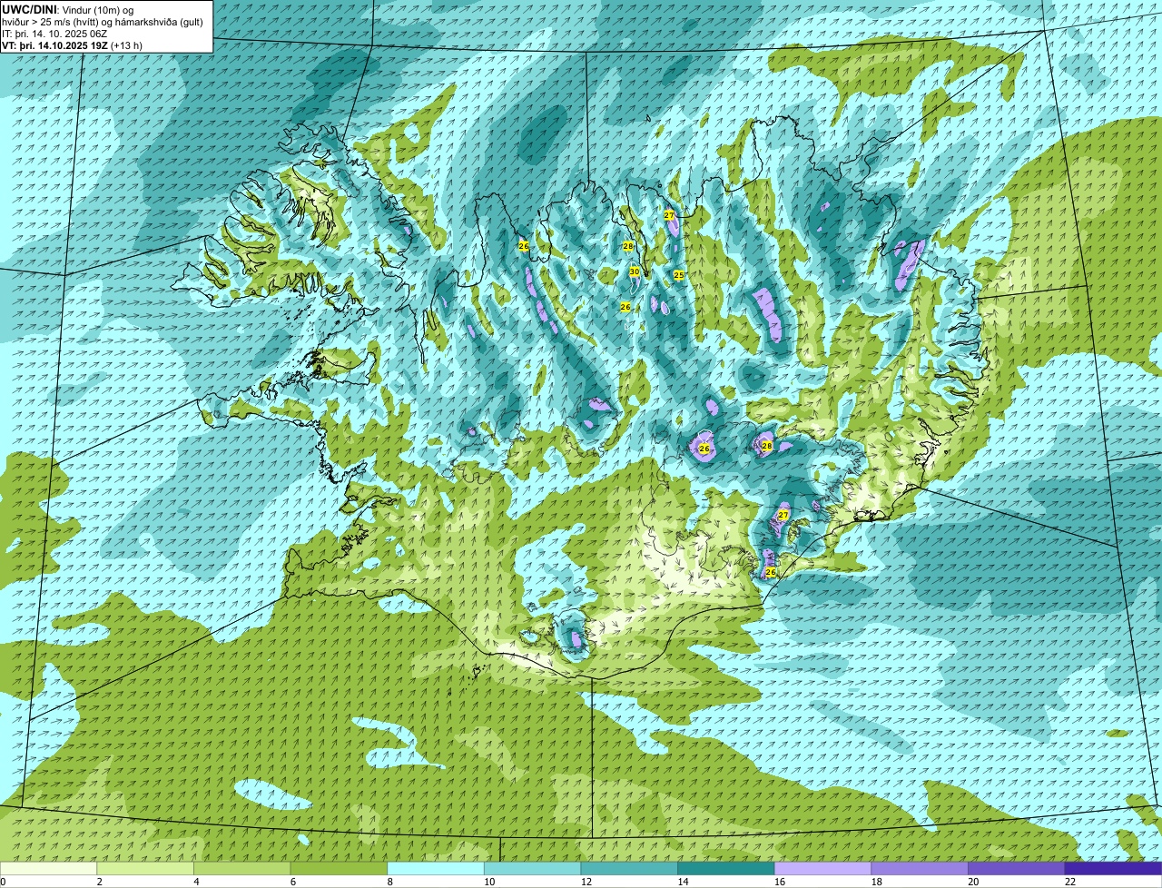The image size is (1162, 888).
Task: Click the 14–16 m/s dark teal legend swatch
Action: pyautogui.click(x=726, y=868)
